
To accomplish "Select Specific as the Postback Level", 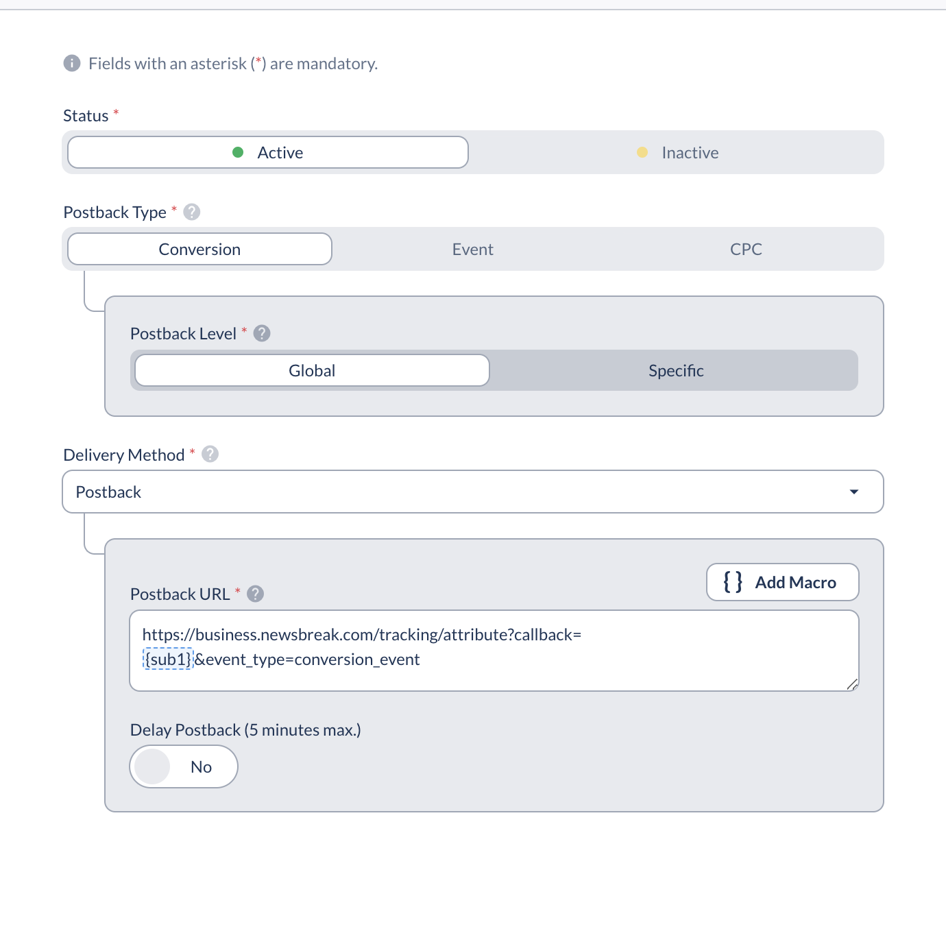I will click(675, 370).
